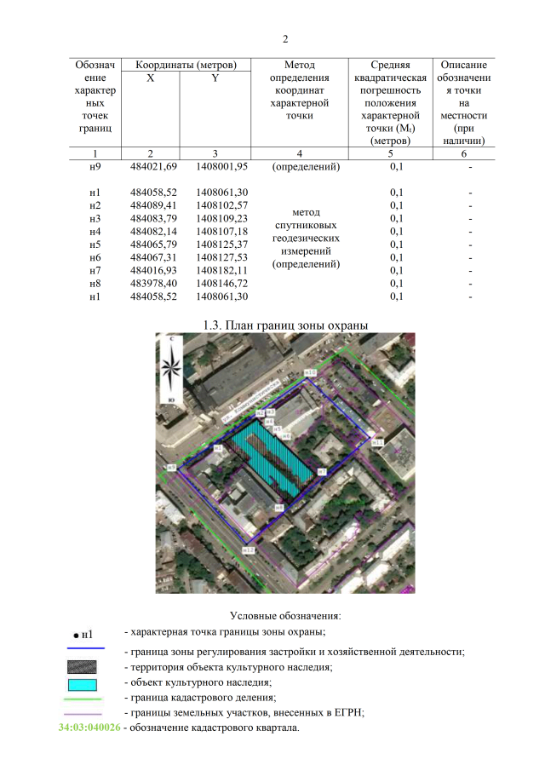Click the 'Координаты (метров)' column header
This screenshot has width=545, height=771.
click(180, 65)
